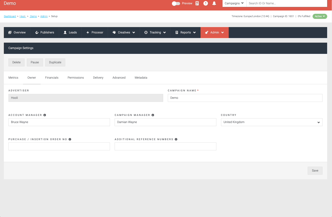Click the Purchase / Insertion Order No info icon
The image size is (332, 217).
click(70, 139)
